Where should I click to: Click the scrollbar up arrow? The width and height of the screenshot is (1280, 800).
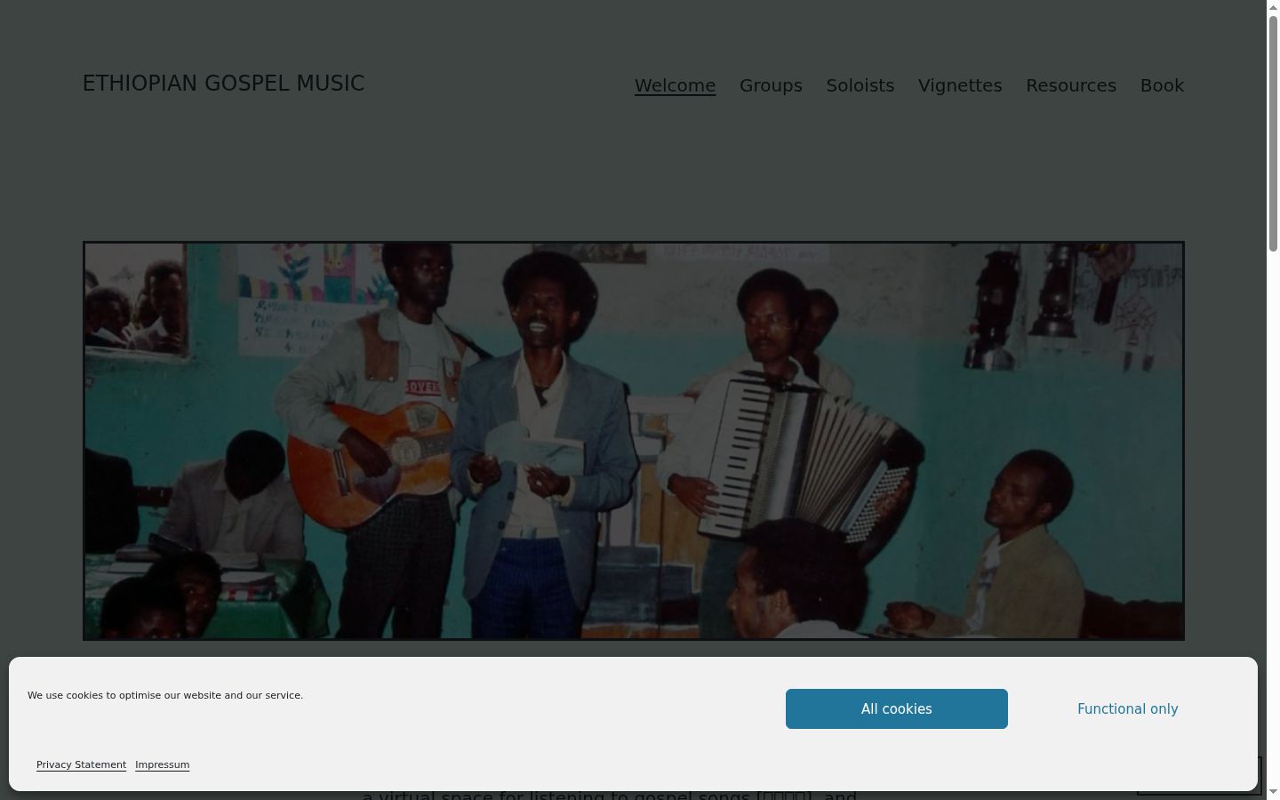[1273, 6]
